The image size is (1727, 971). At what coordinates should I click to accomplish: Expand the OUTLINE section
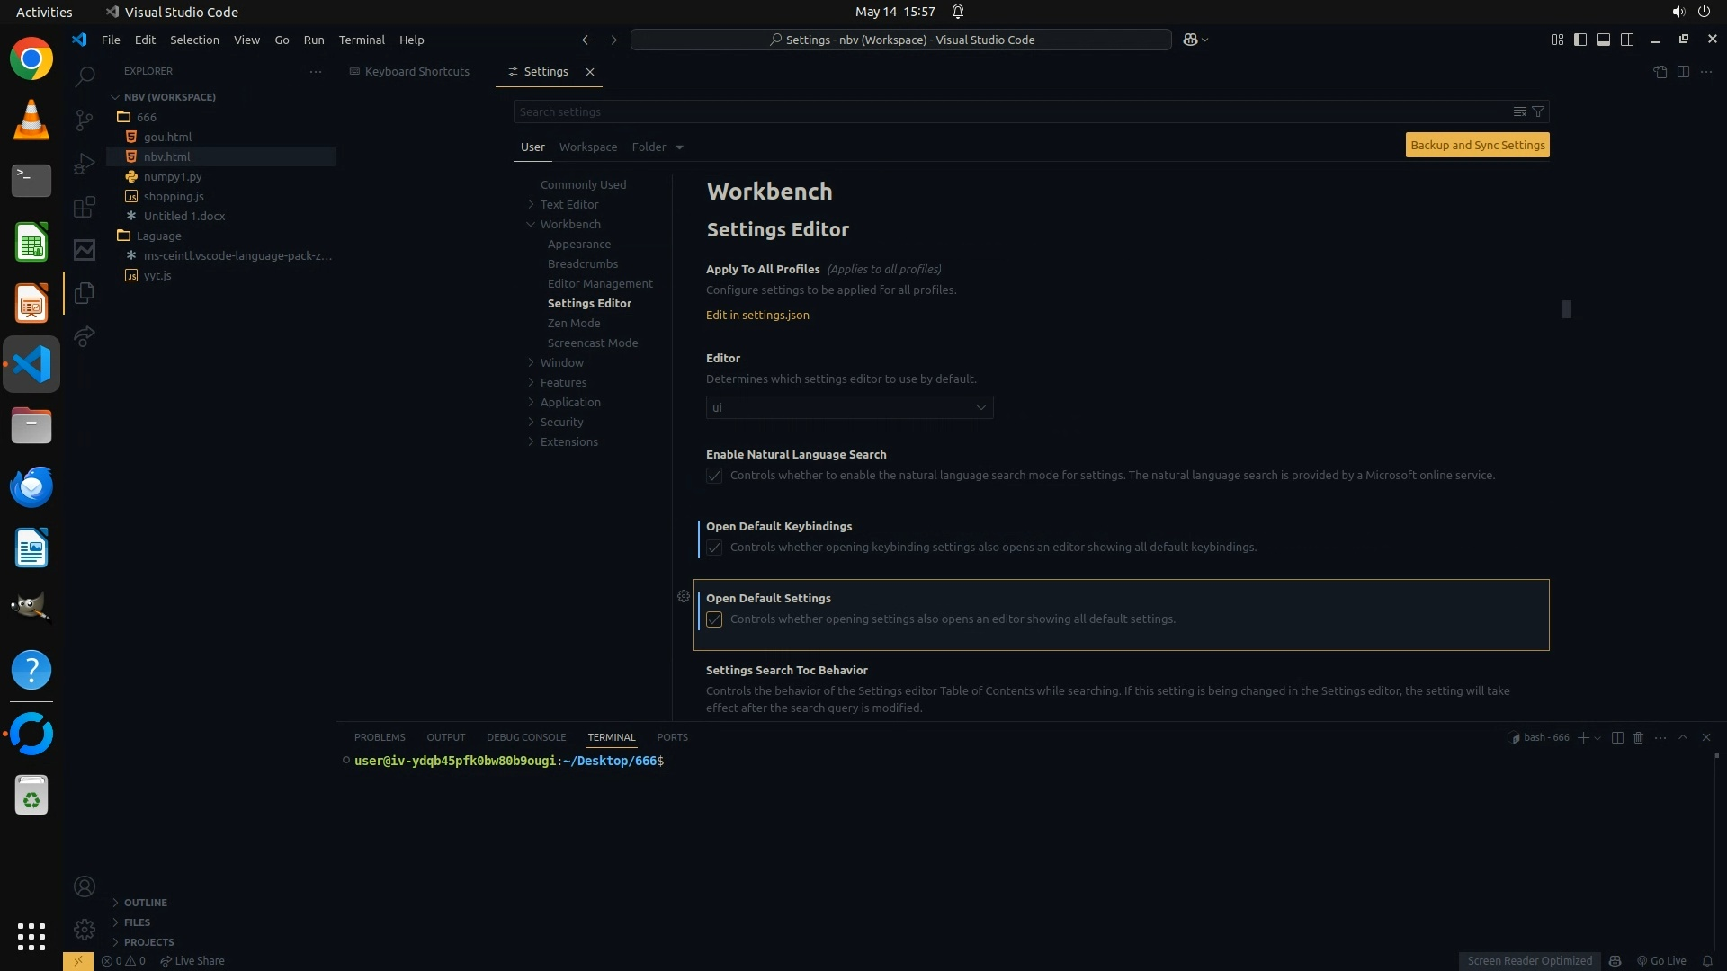click(145, 903)
